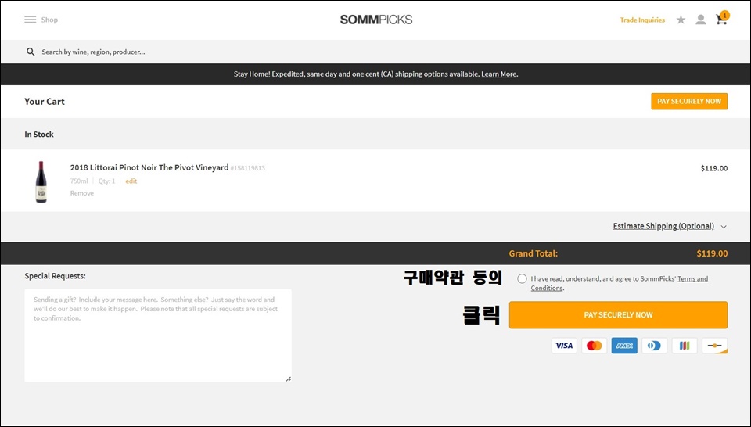This screenshot has height=427, width=751.
Task: Click the Discover card icon
Action: point(714,346)
